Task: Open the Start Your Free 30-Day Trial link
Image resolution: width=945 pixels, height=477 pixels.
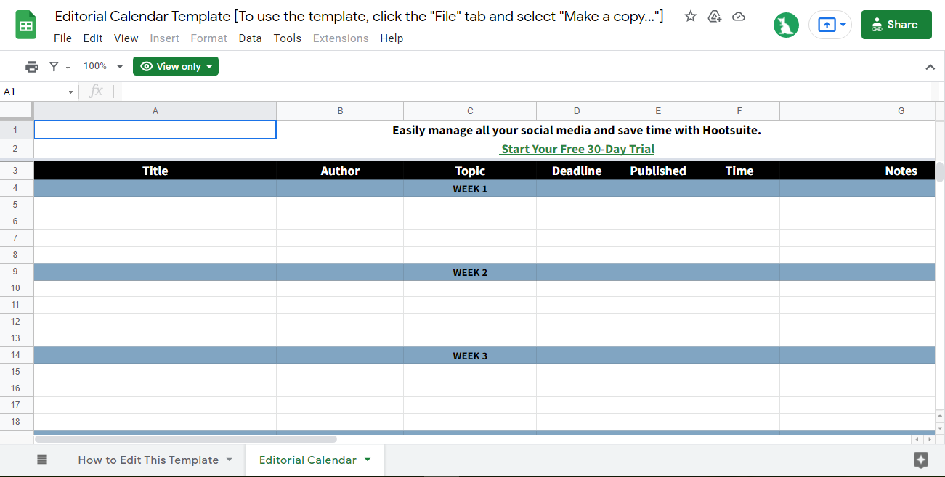Action: pos(577,149)
